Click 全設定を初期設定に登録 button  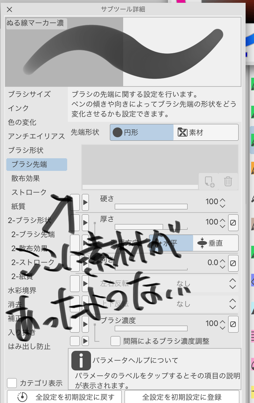point(182,397)
